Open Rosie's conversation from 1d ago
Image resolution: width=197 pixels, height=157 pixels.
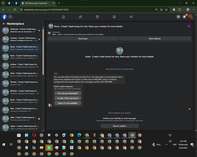[x=21, y=57]
